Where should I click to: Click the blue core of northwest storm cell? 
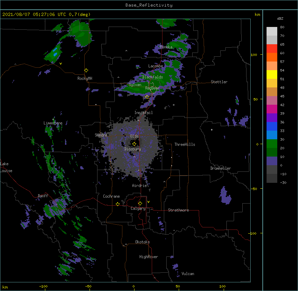[55, 52]
